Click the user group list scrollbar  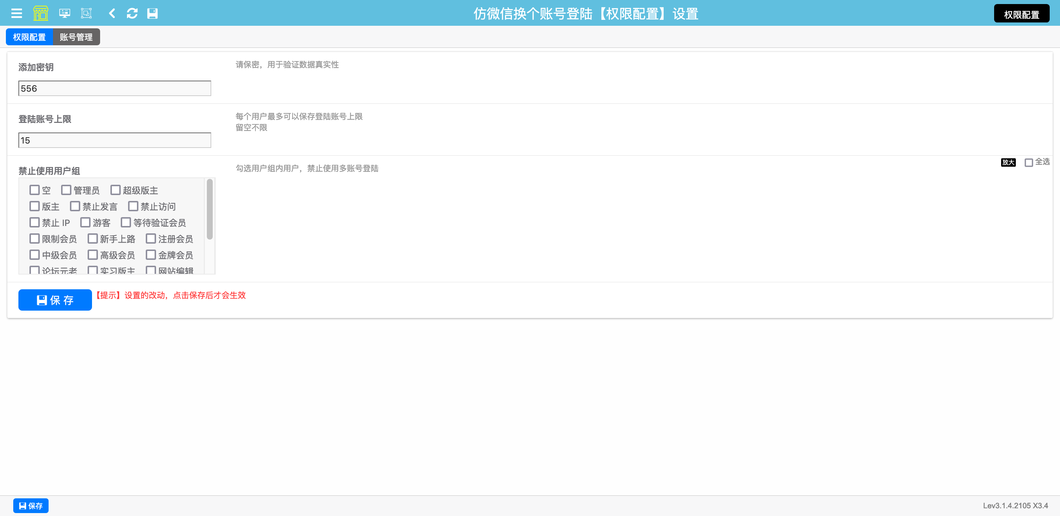[209, 209]
